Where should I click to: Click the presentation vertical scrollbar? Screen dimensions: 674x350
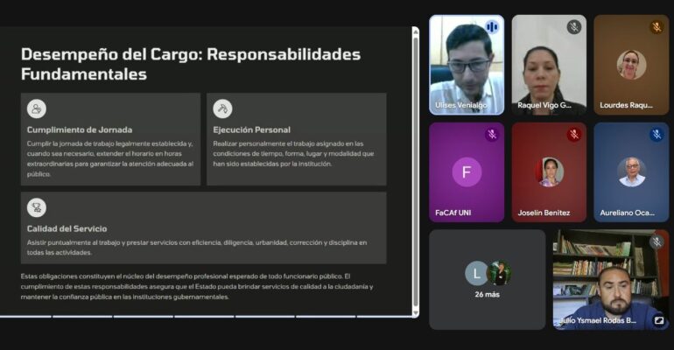(415, 171)
